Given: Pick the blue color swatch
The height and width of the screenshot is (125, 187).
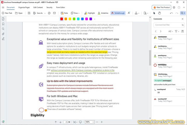Looking at the screenshot, I should (x=82, y=19).
